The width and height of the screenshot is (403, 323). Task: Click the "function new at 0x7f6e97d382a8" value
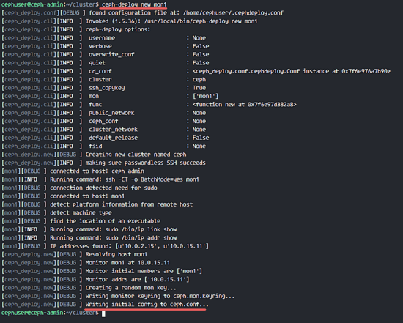point(245,104)
